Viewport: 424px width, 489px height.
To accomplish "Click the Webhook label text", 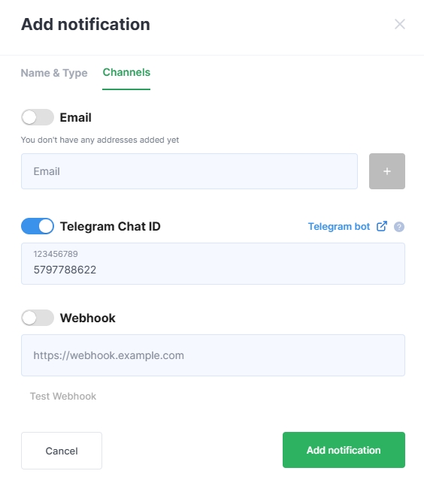I will pyautogui.click(x=88, y=318).
